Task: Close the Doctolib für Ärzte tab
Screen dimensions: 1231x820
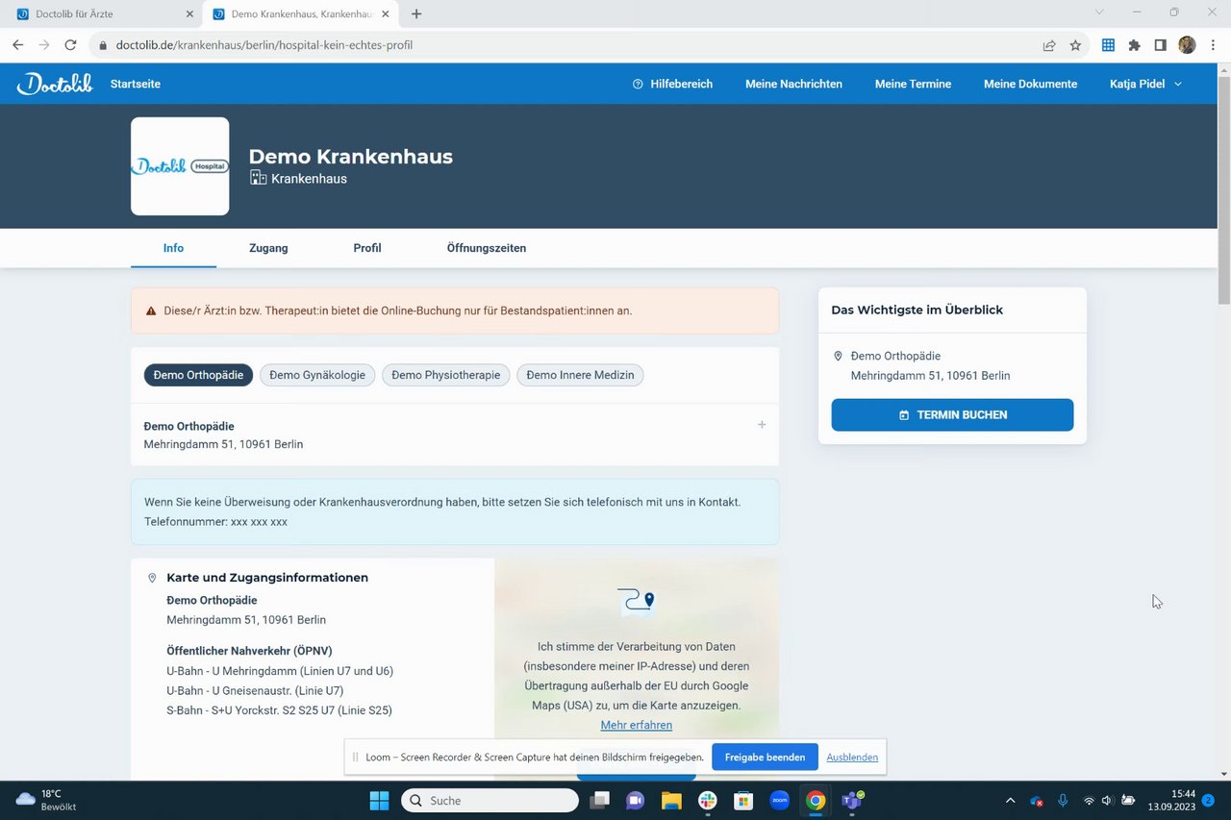Action: 188,14
